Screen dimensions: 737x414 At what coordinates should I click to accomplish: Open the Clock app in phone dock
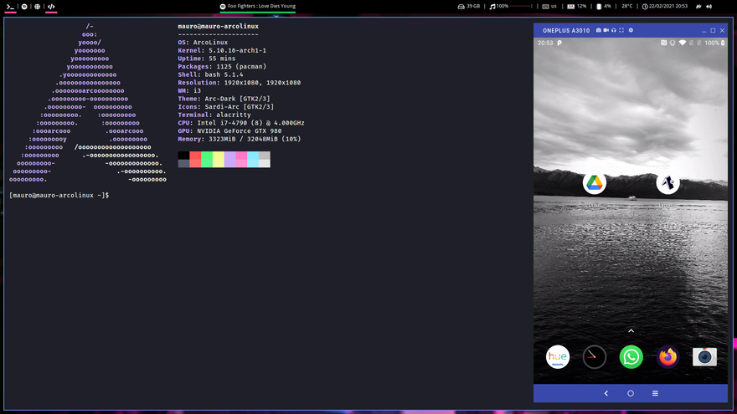pyautogui.click(x=594, y=357)
